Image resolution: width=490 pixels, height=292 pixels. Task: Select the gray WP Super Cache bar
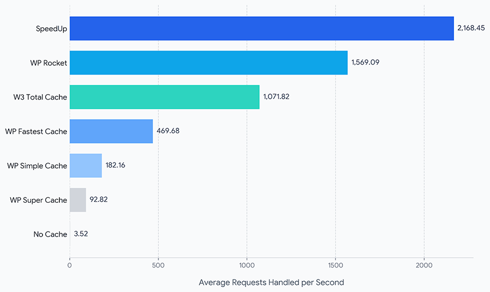click(78, 200)
